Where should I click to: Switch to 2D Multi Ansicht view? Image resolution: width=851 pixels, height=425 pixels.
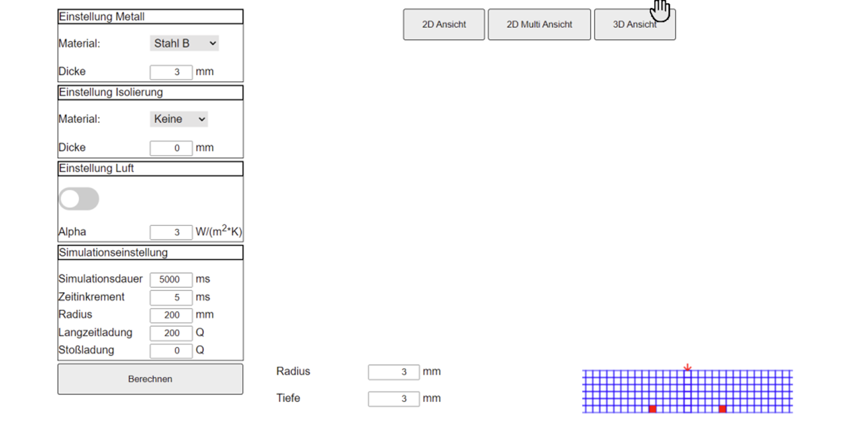[x=539, y=25]
